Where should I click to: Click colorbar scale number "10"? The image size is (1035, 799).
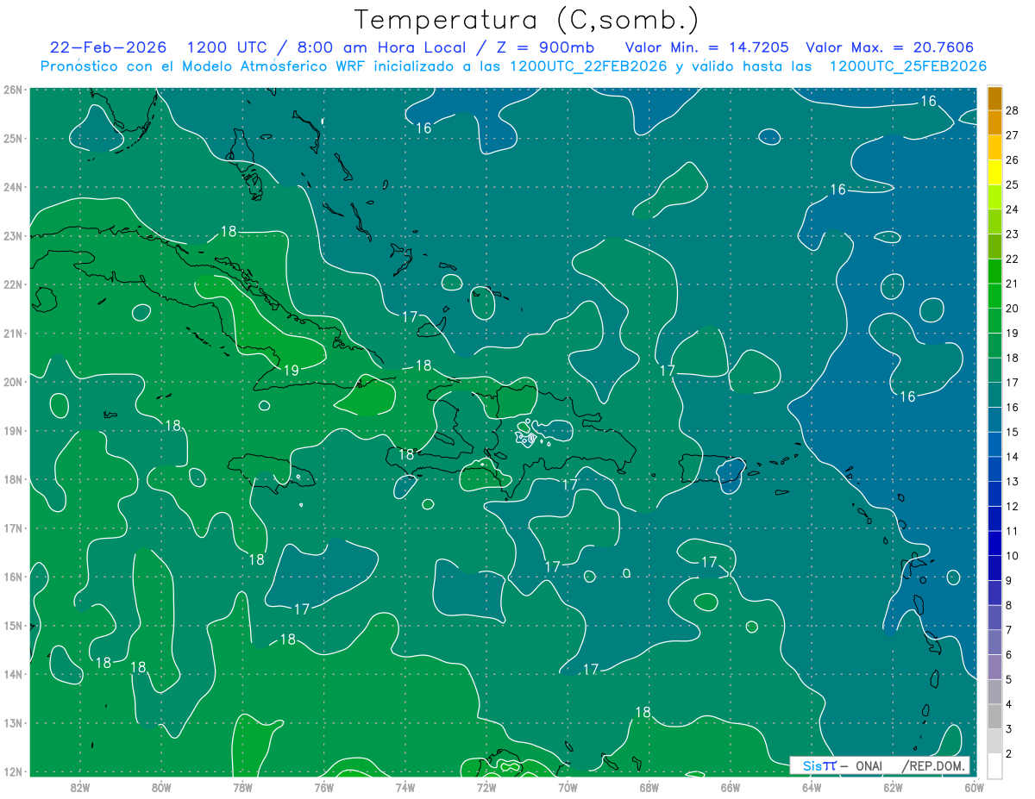point(1013,556)
